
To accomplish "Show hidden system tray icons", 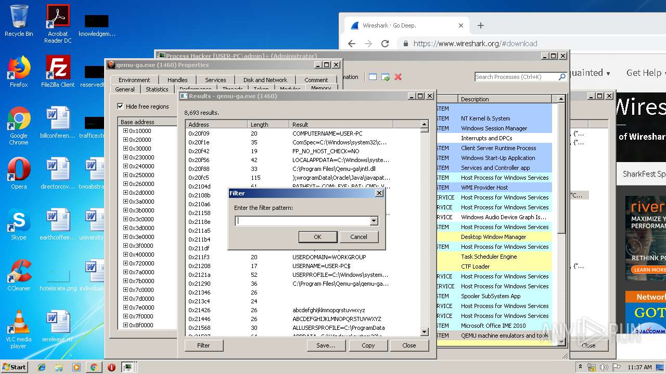I will pos(581,367).
